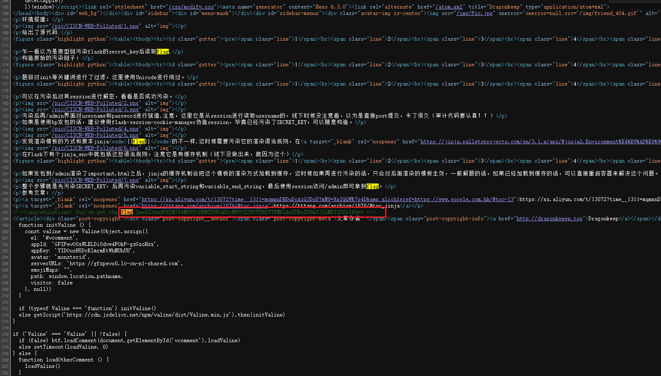Click line number 165 in the gutter
This screenshot has height=376, width=661.
[5, 7]
